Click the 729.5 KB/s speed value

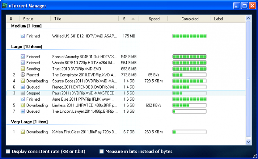(x=154, y=81)
